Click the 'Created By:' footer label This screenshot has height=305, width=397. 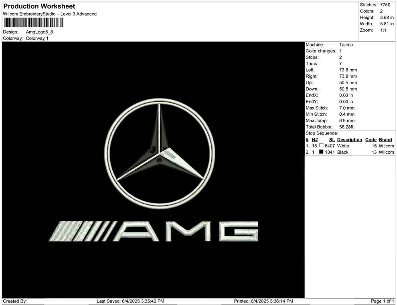(x=15, y=301)
